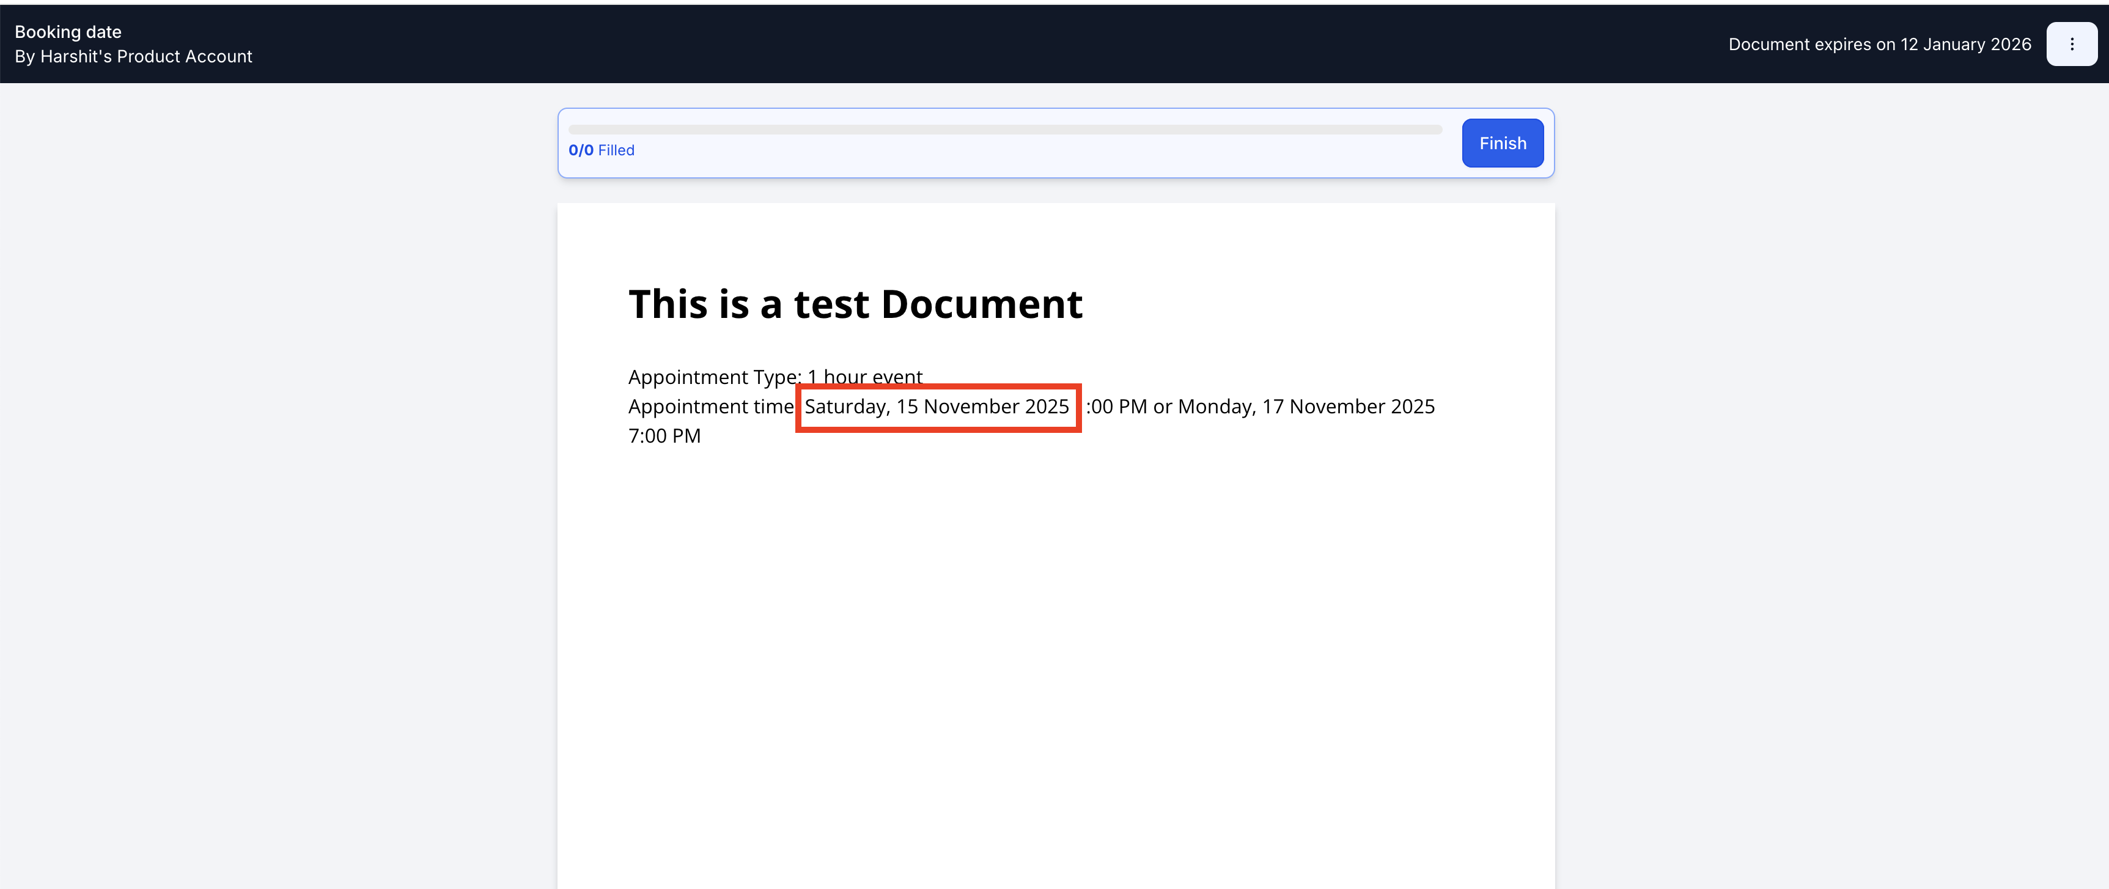Click the Finish button

coord(1503,143)
